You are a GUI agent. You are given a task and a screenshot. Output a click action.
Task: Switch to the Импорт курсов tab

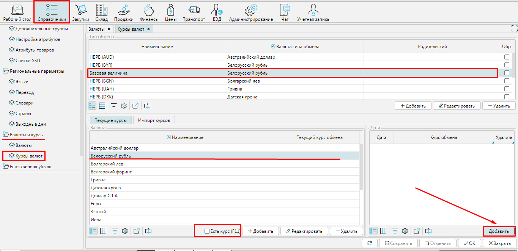154,120
